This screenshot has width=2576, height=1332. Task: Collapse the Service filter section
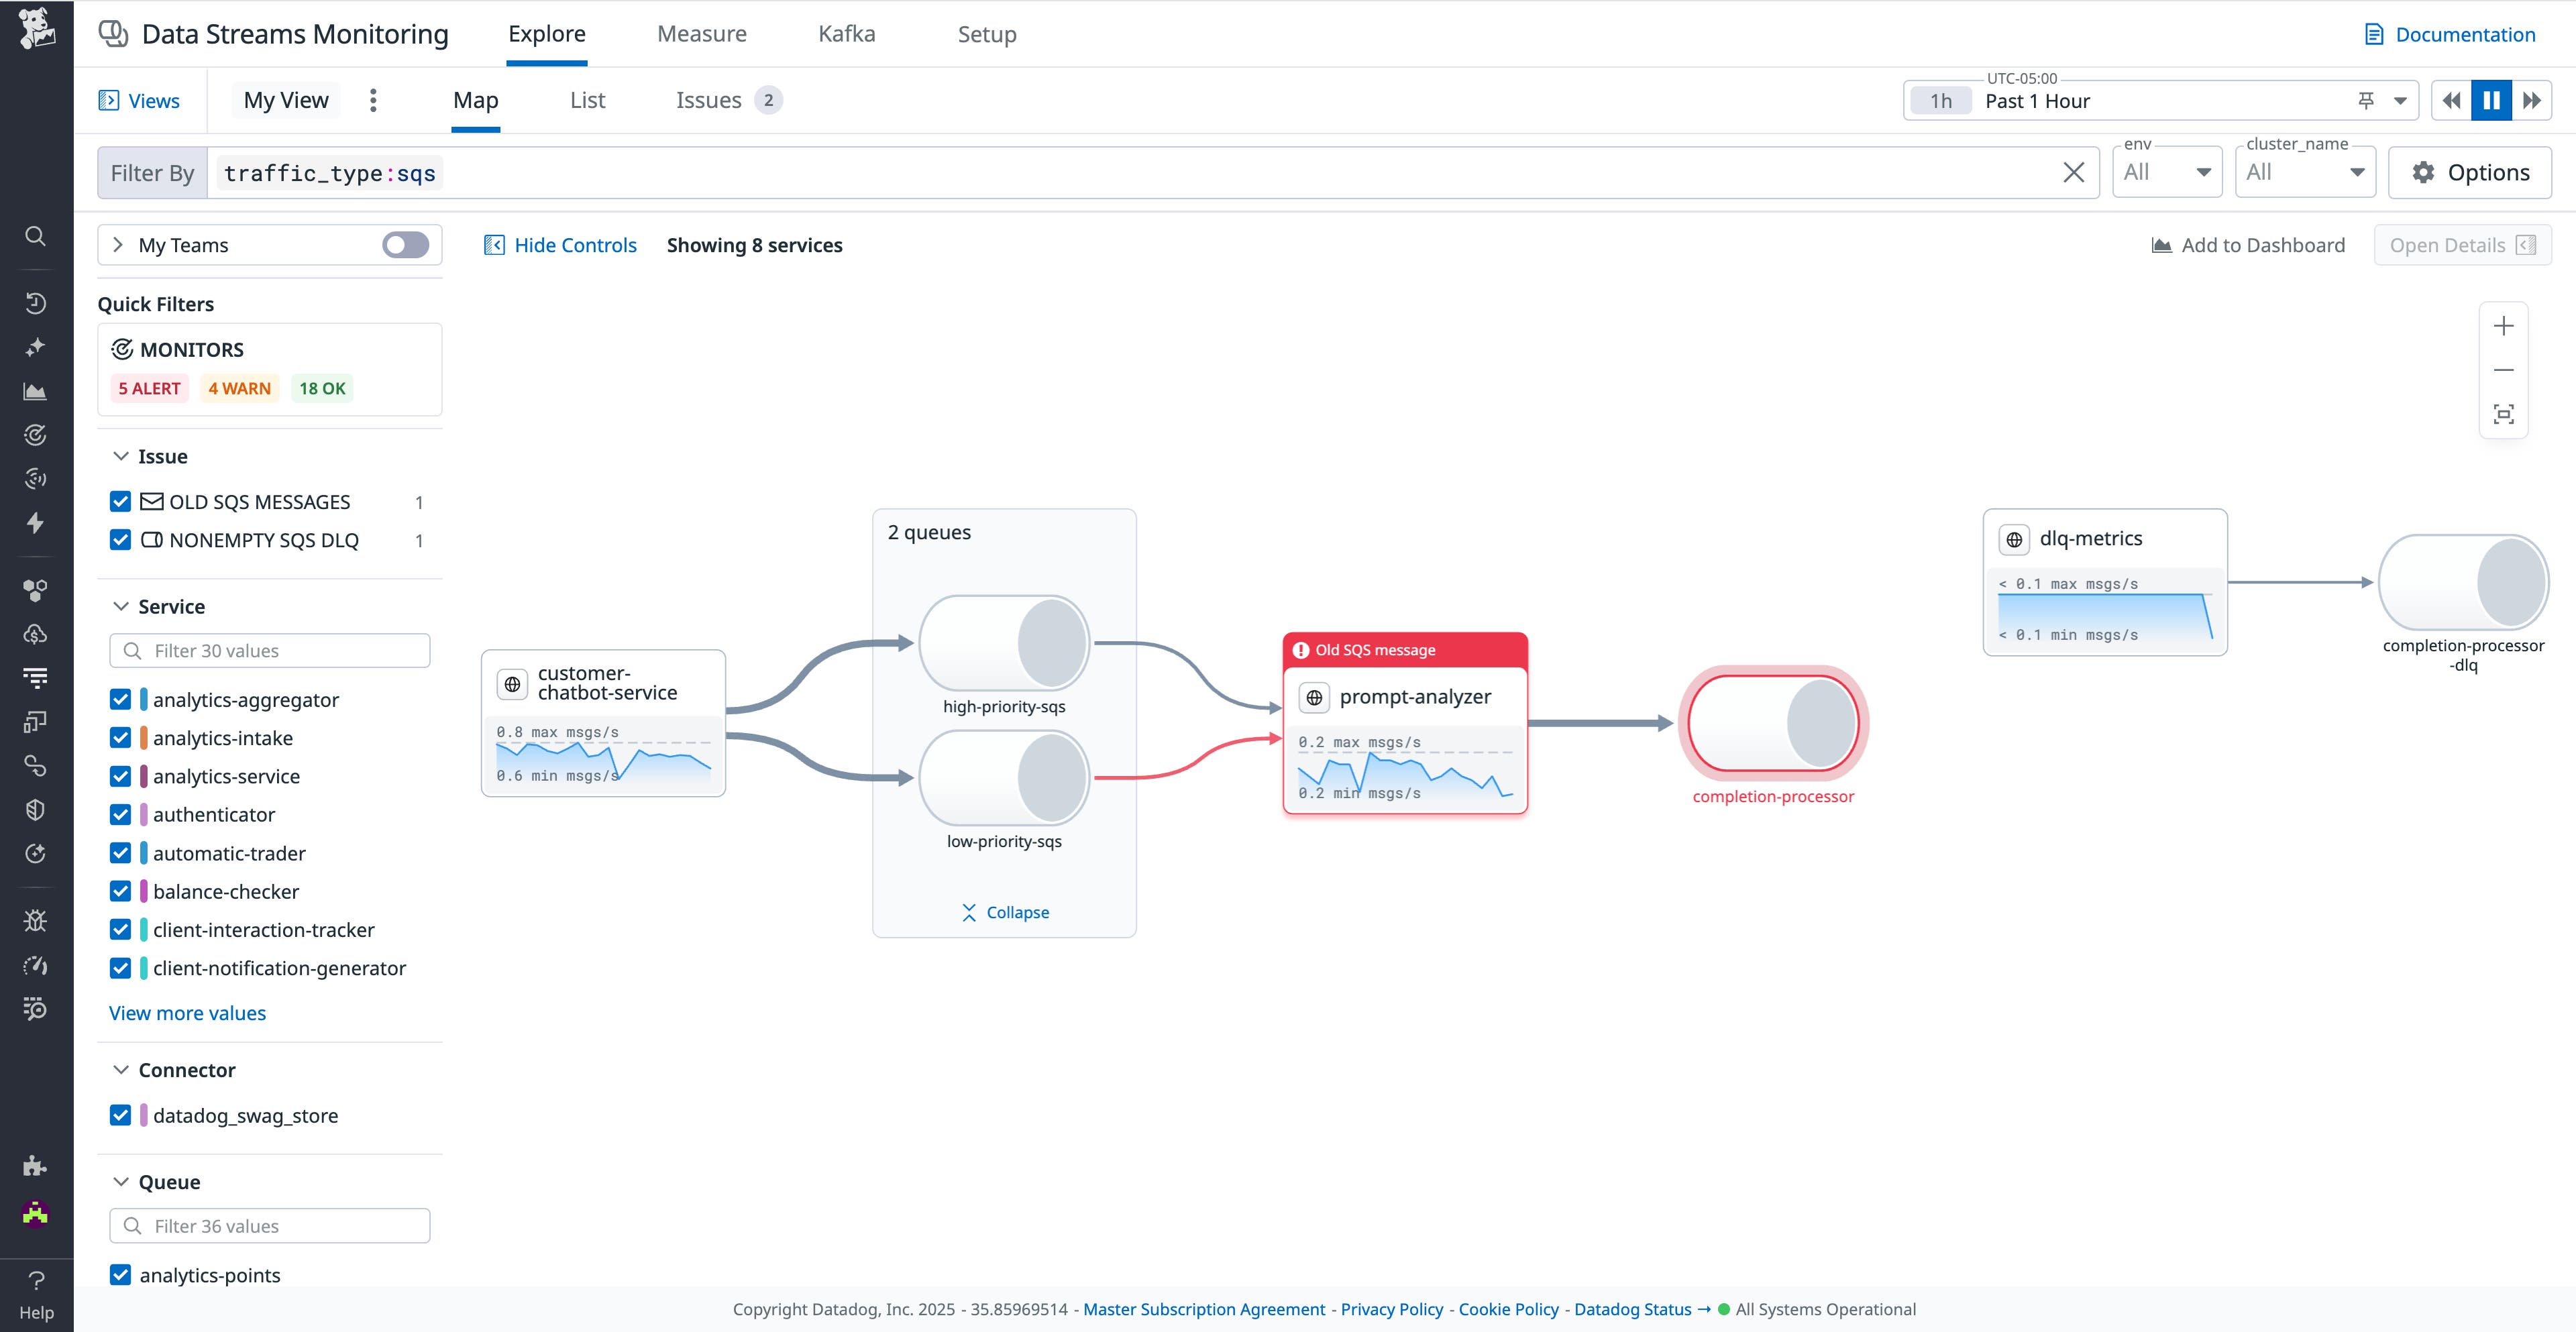121,606
